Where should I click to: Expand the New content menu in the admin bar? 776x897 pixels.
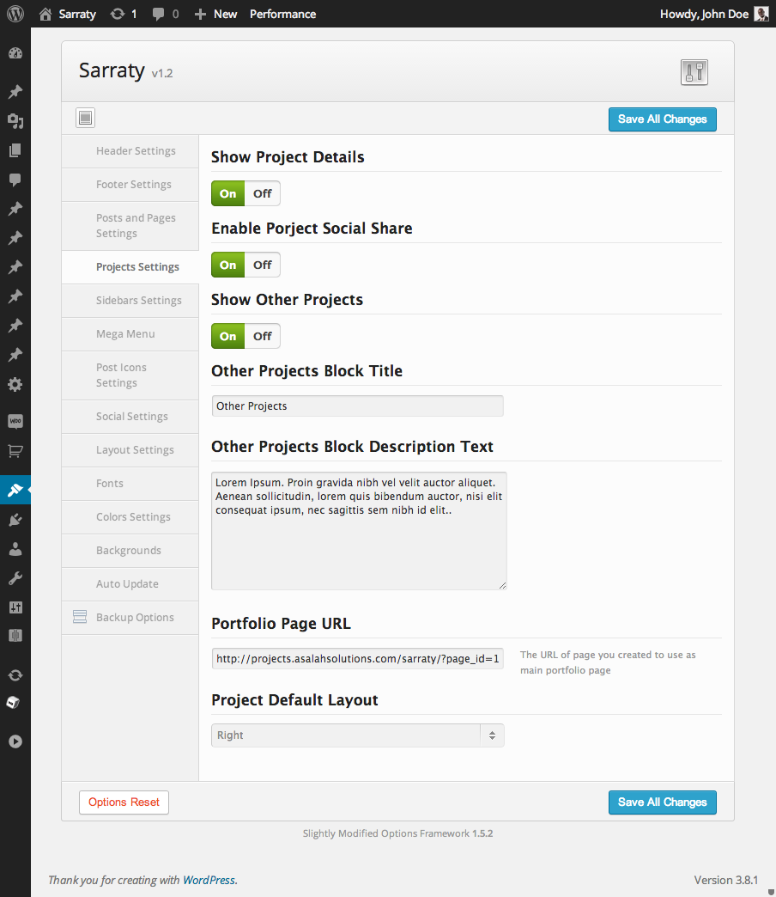pyautogui.click(x=215, y=14)
